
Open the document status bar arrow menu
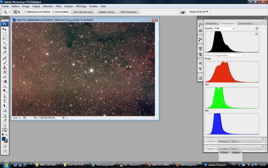point(64,118)
